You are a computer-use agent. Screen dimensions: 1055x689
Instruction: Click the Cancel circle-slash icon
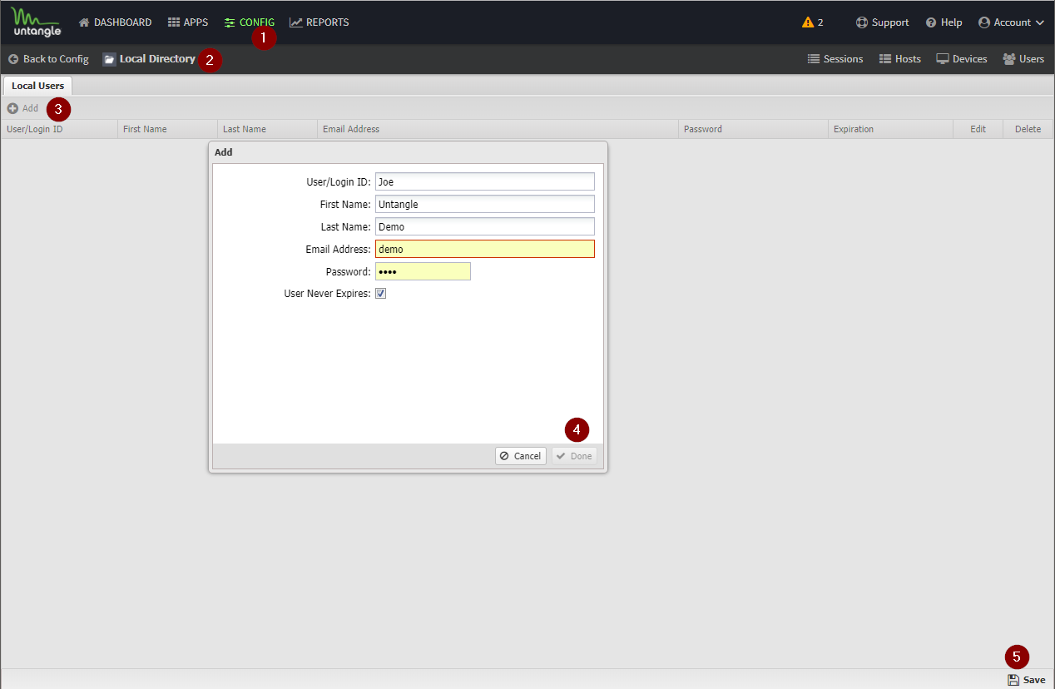click(504, 456)
